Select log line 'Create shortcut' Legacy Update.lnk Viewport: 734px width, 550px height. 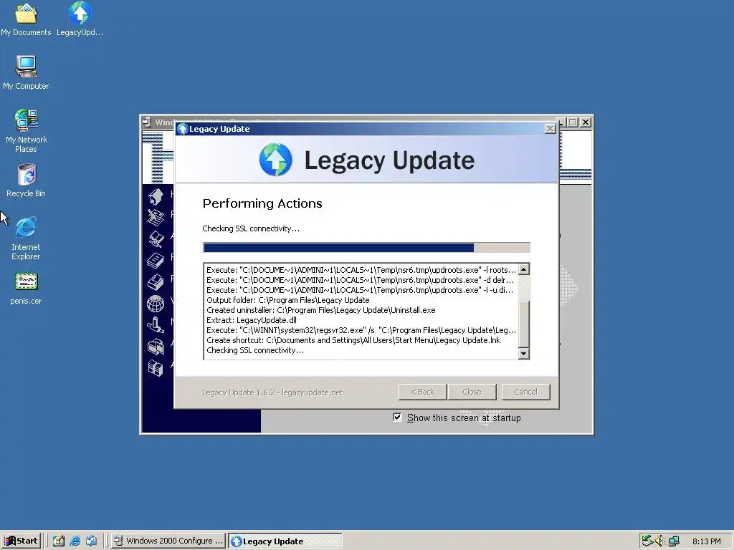353,340
